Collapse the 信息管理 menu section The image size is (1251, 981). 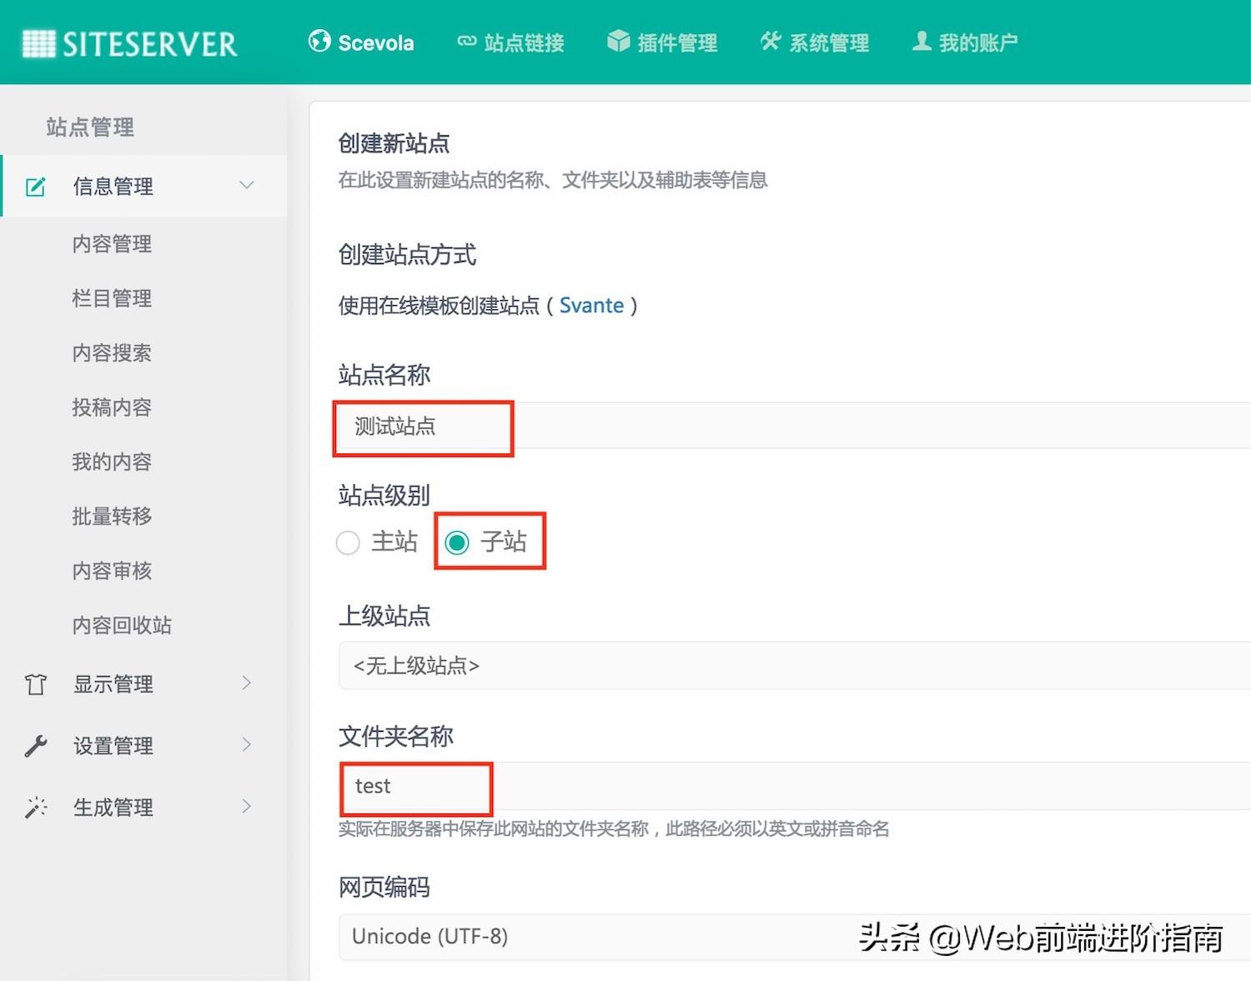click(247, 186)
